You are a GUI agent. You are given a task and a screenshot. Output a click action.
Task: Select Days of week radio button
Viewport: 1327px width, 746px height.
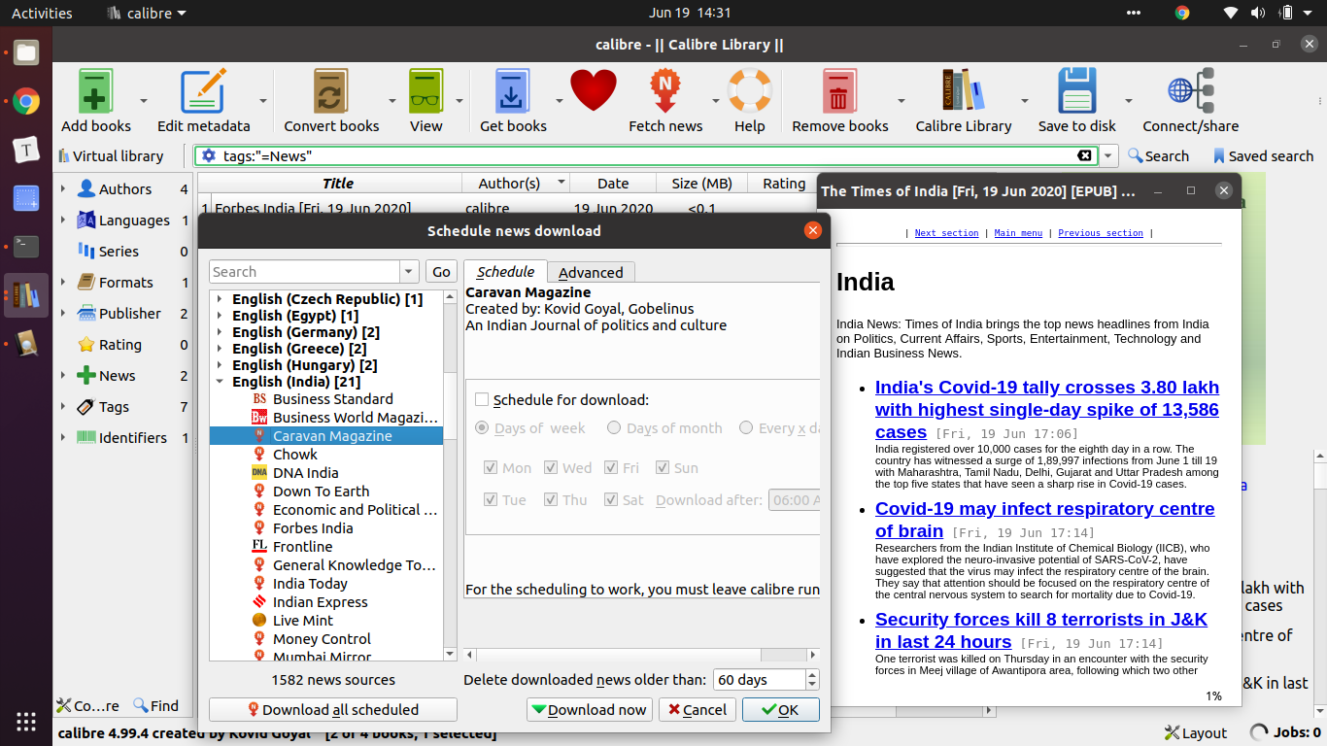click(482, 427)
